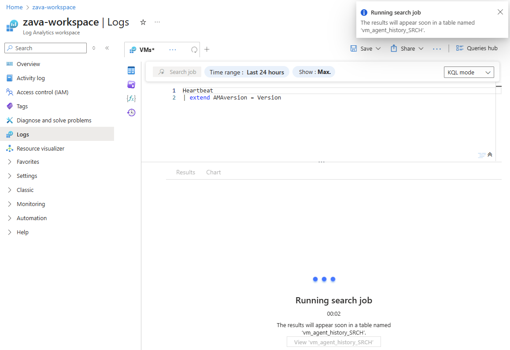
Task: Select Logs in the sidebar
Action: [x=57, y=134]
